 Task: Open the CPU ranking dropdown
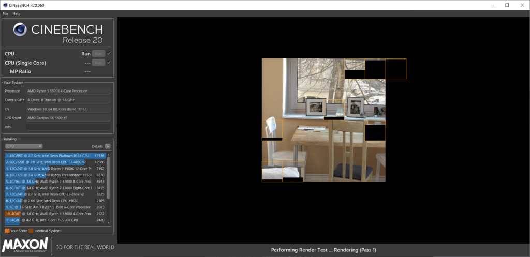pos(24,146)
